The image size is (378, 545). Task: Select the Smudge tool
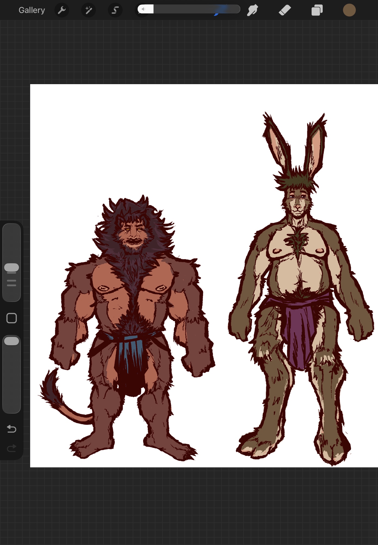[253, 10]
